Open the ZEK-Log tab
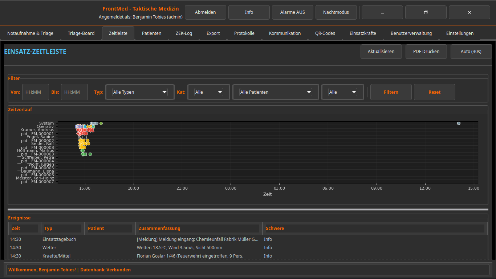 click(x=184, y=33)
